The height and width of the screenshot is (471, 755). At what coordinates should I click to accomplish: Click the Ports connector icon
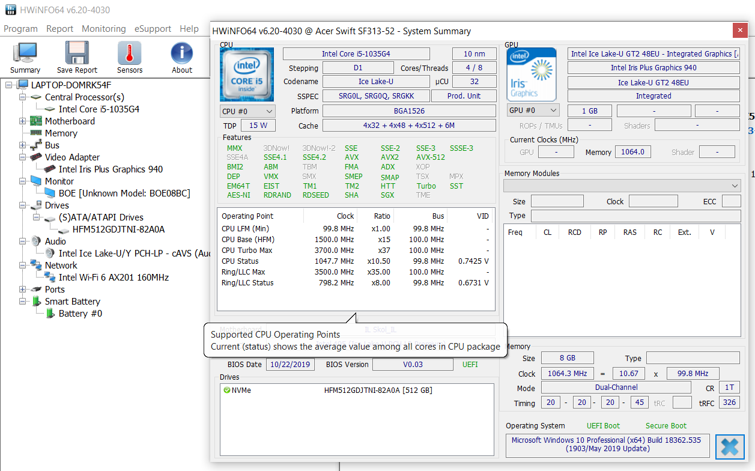coord(37,289)
